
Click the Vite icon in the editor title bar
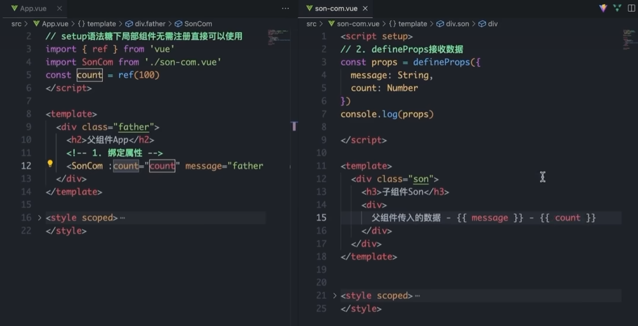click(603, 8)
